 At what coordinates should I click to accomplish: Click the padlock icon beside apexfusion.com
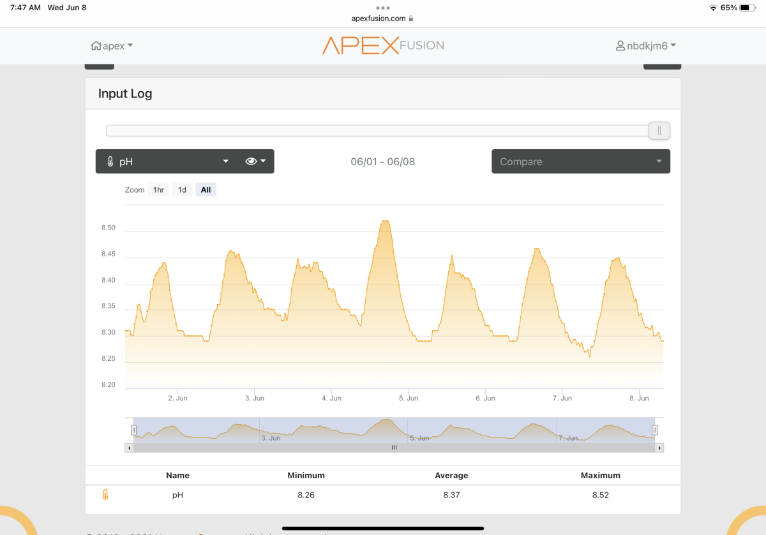[411, 18]
